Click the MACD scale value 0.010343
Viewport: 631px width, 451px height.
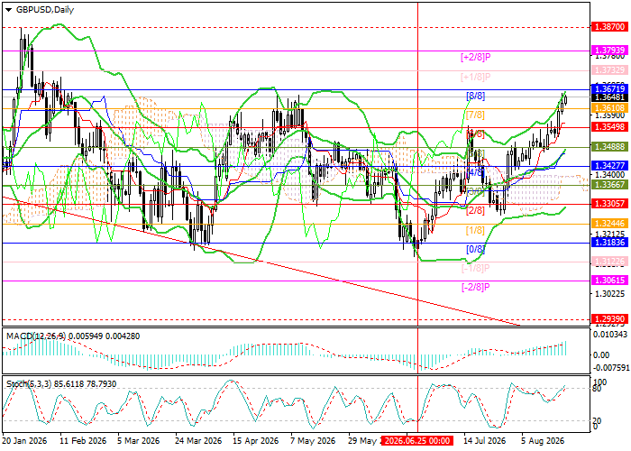[x=610, y=335]
